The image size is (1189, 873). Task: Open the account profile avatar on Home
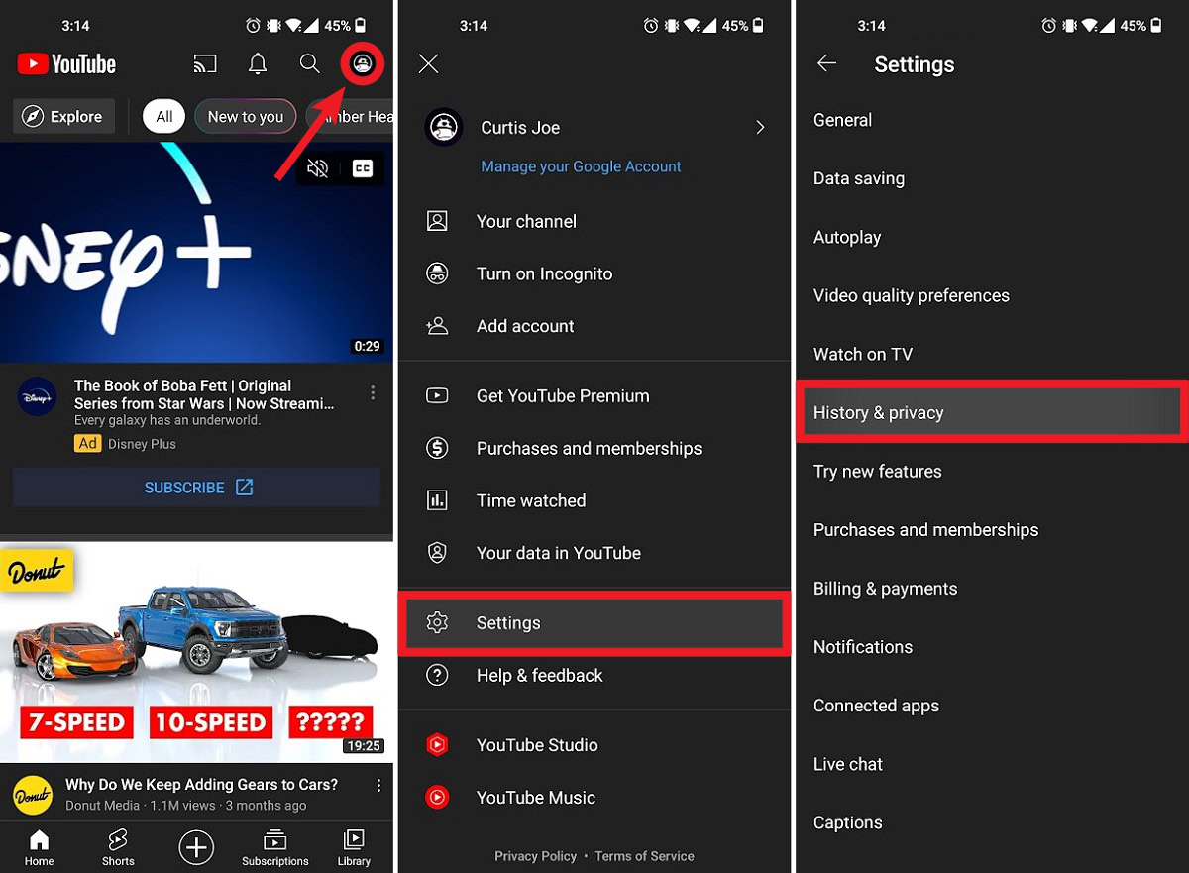[363, 64]
